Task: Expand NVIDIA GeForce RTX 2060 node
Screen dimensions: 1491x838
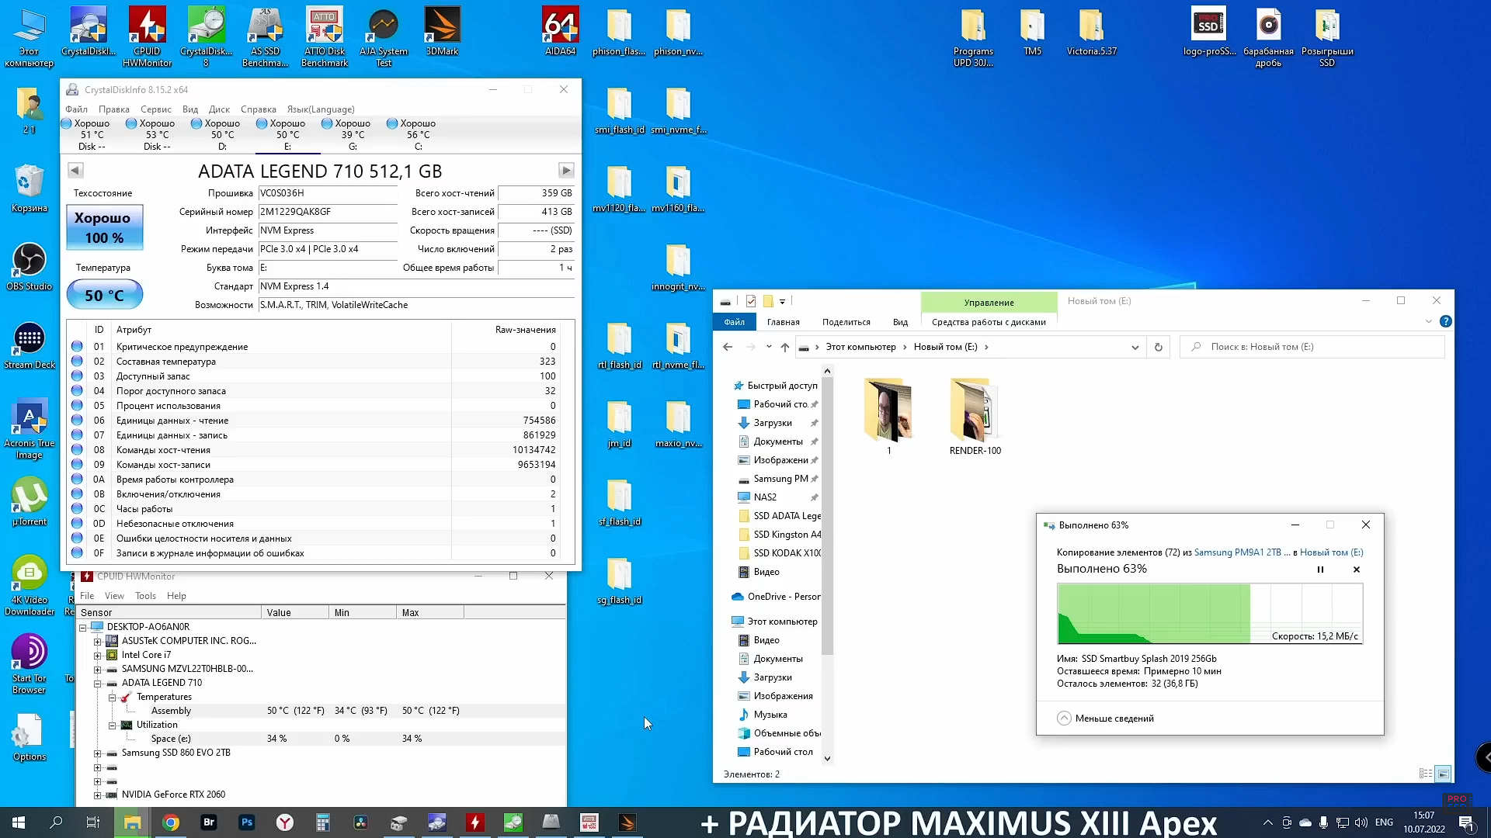Action: click(98, 795)
